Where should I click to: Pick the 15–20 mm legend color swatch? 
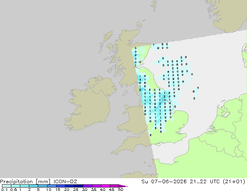(60, 186)
